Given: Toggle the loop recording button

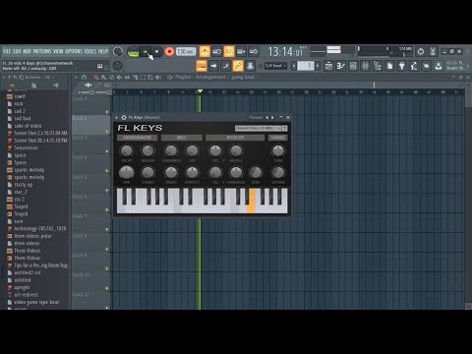Looking at the screenshot, I should (x=254, y=51).
